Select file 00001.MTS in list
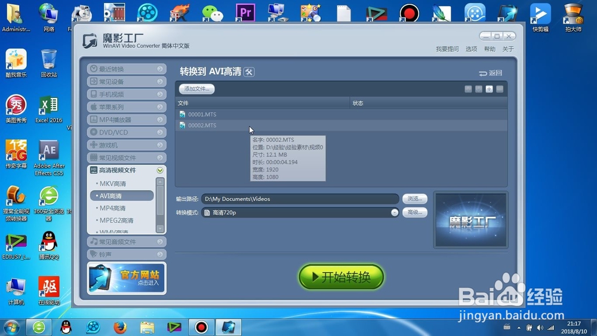Screen dimensions: 597x336 point(341,114)
